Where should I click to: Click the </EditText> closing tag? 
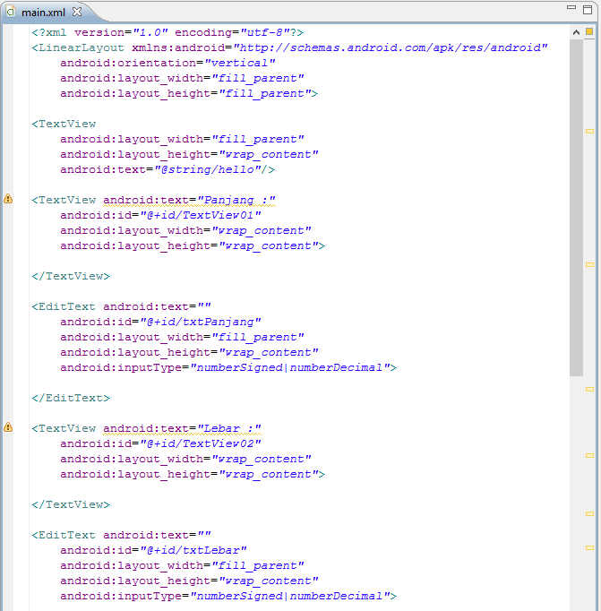point(71,398)
